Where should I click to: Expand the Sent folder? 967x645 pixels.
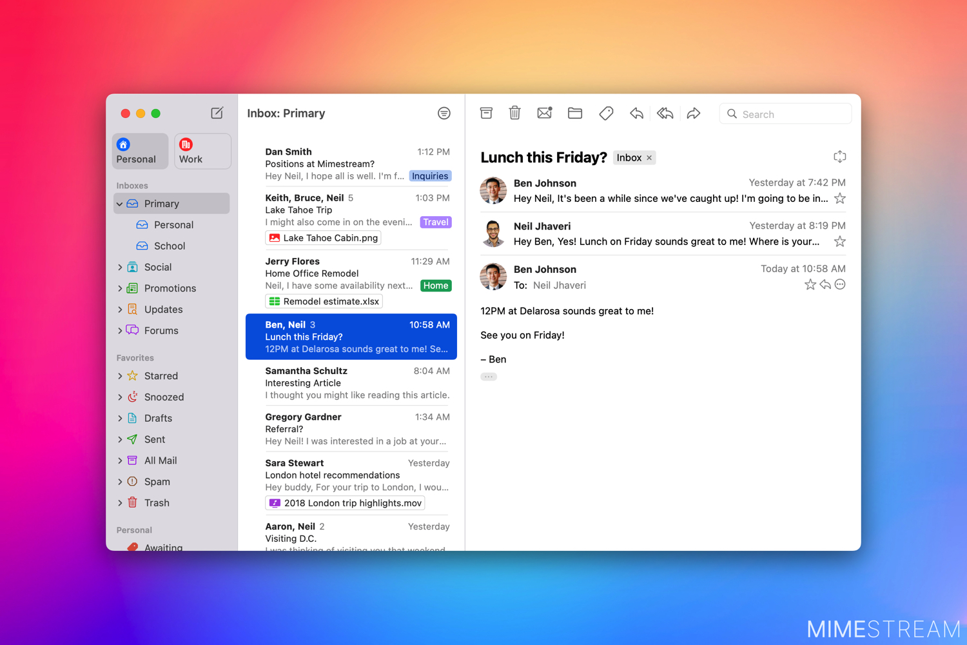pos(120,439)
